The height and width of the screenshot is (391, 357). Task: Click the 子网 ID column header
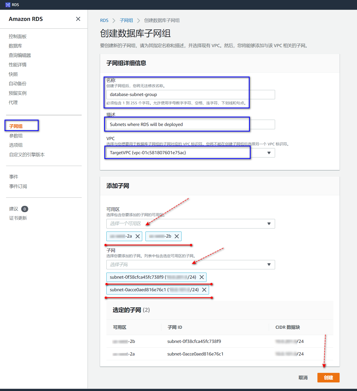pyautogui.click(x=175, y=327)
